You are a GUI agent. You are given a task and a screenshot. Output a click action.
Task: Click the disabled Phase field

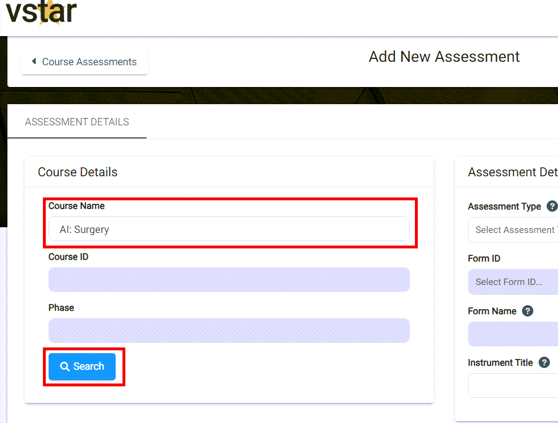tap(229, 330)
